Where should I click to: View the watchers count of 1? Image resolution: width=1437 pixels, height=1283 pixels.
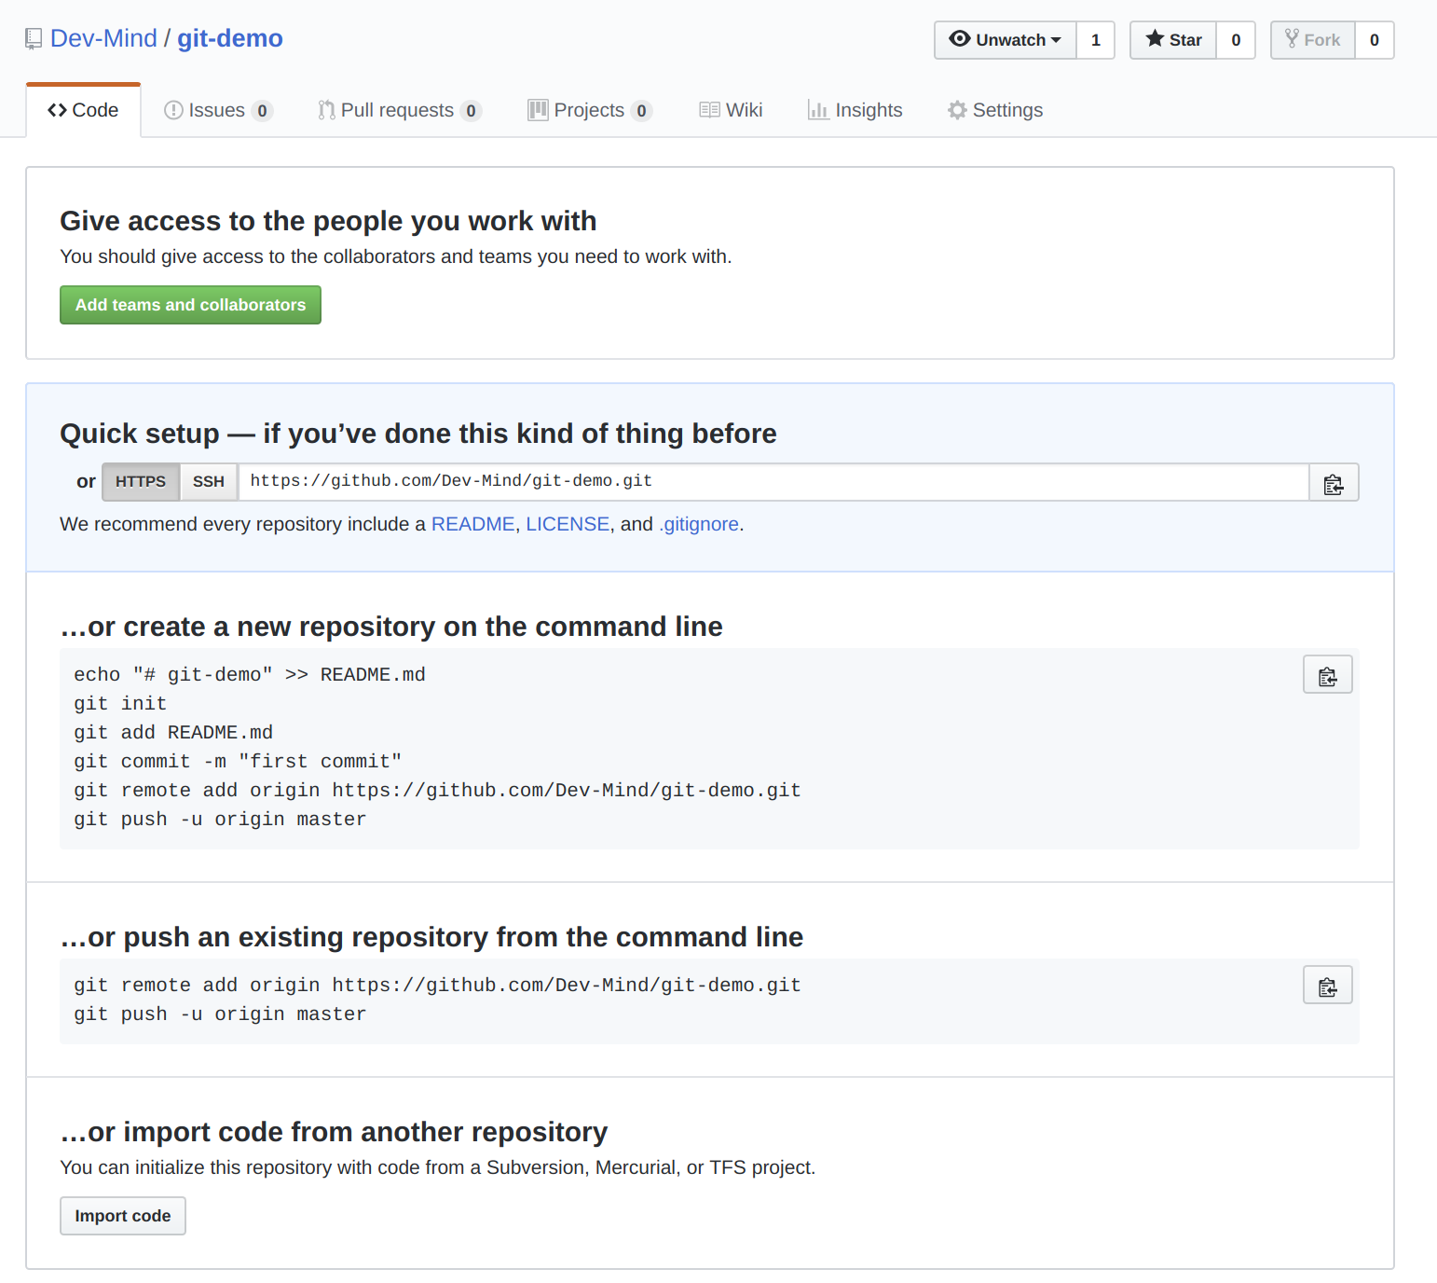(x=1096, y=40)
